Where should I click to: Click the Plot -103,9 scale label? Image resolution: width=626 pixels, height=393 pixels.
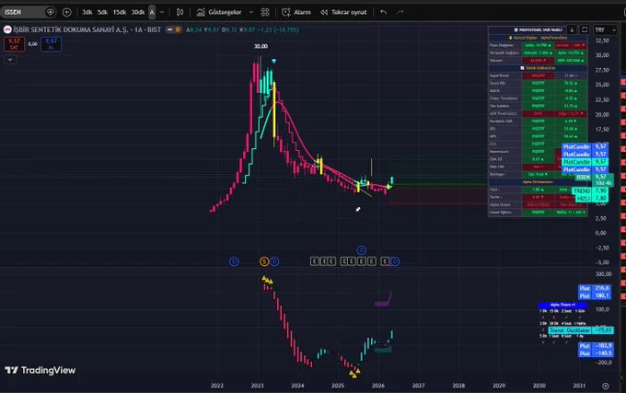pos(596,345)
